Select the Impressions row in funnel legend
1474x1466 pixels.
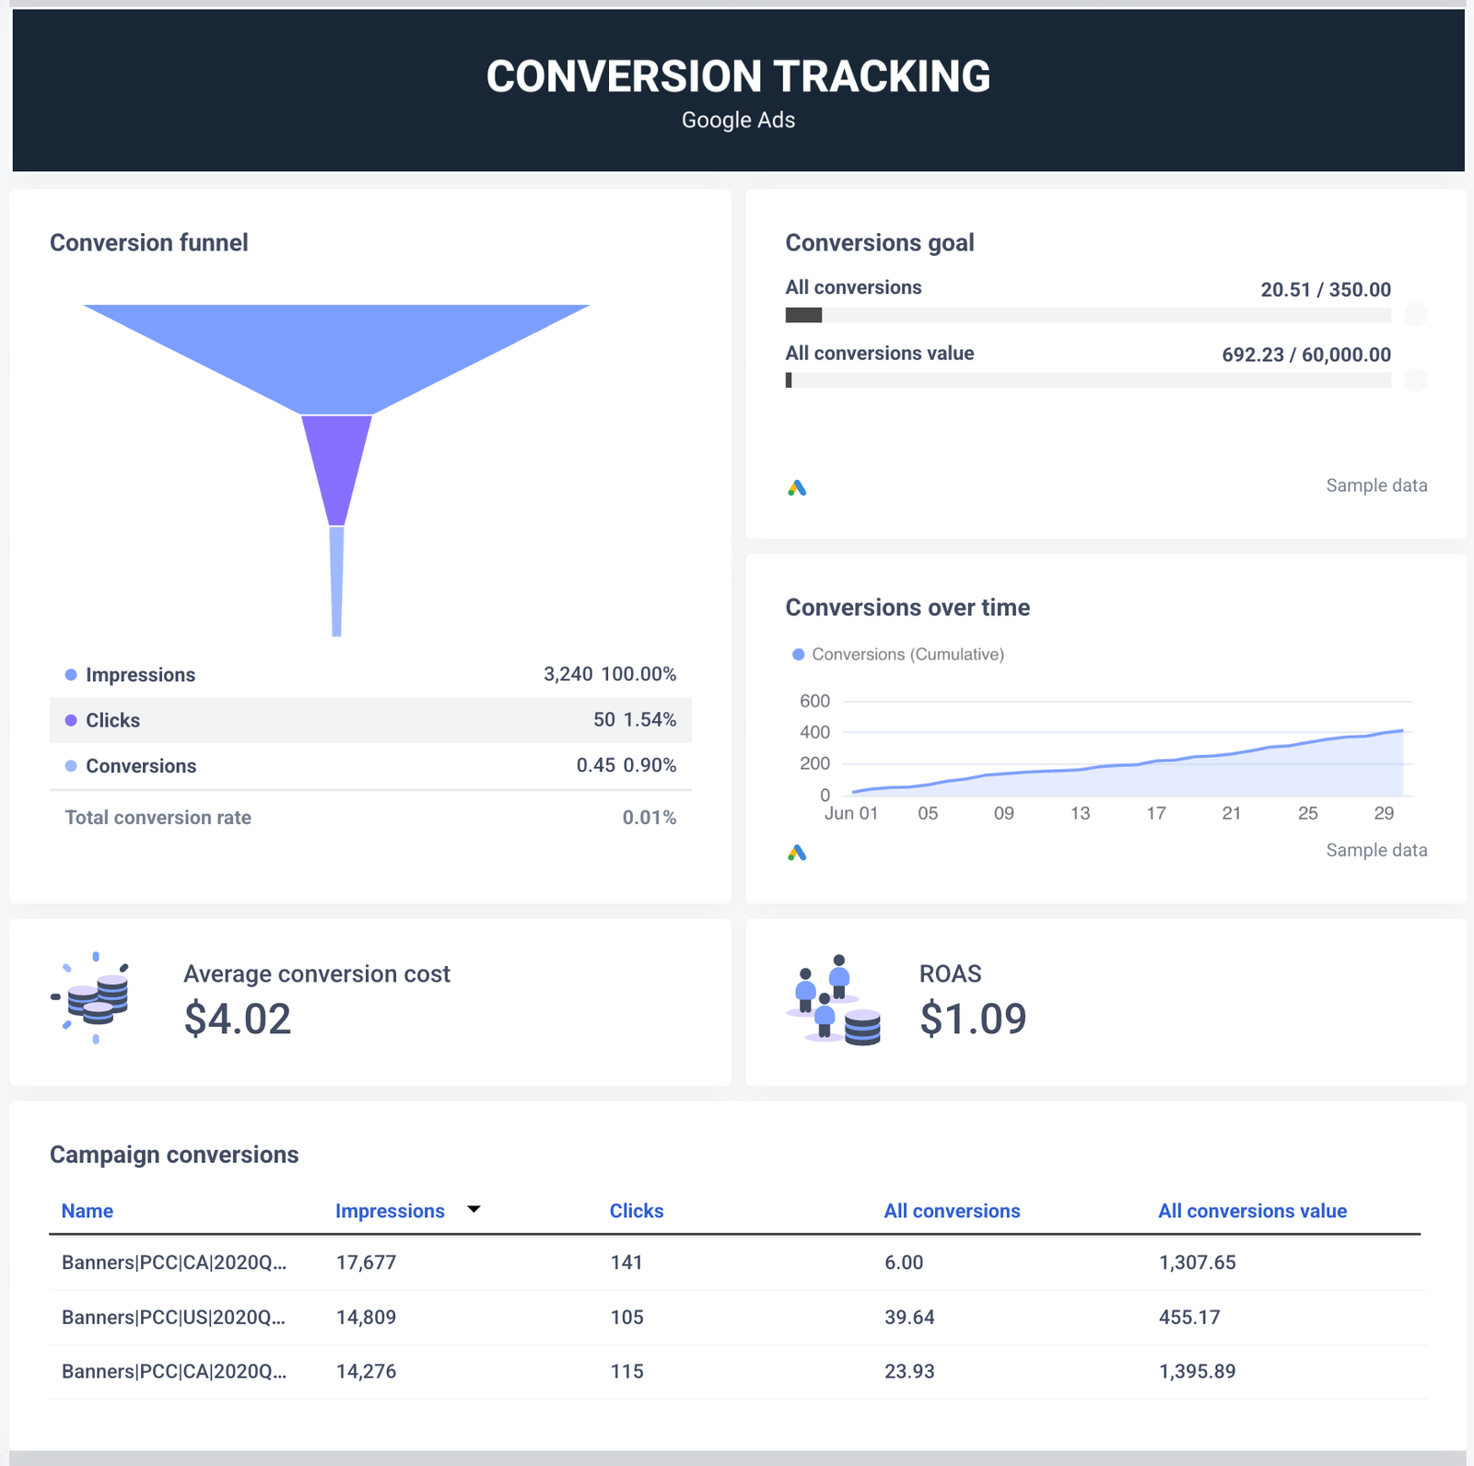370,675
